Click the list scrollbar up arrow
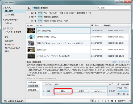Image resolution: width=133 pixels, height=104 pixels. click(130, 29)
